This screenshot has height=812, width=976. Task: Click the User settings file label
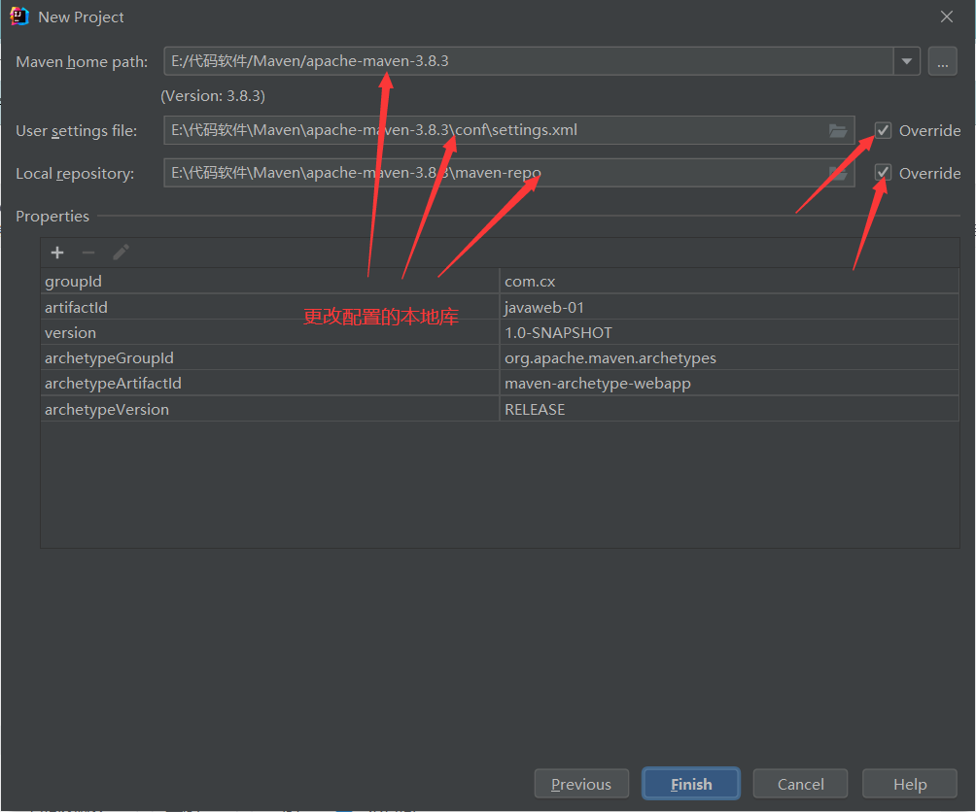(76, 131)
